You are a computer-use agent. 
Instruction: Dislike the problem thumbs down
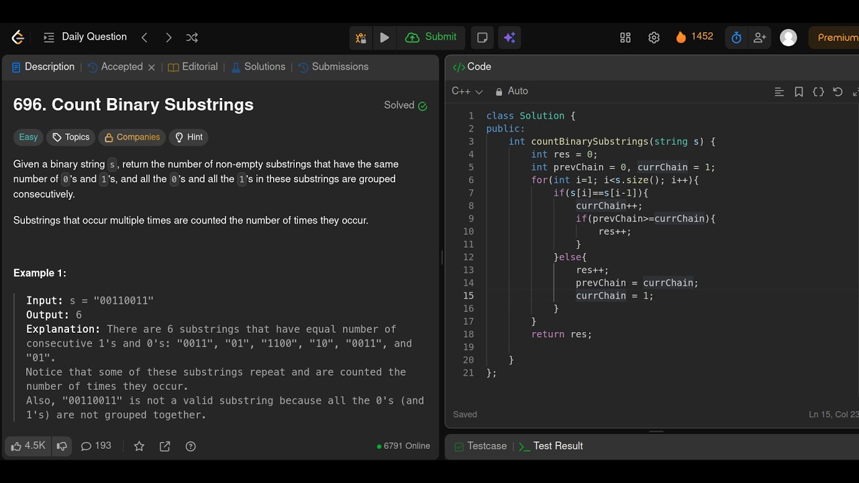pyautogui.click(x=62, y=446)
